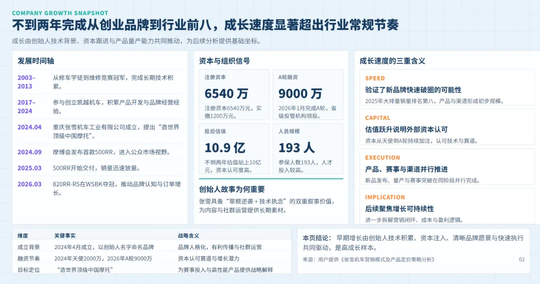Click the 注册资本 card label
The height and width of the screenshot is (284, 540).
[x=215, y=77]
